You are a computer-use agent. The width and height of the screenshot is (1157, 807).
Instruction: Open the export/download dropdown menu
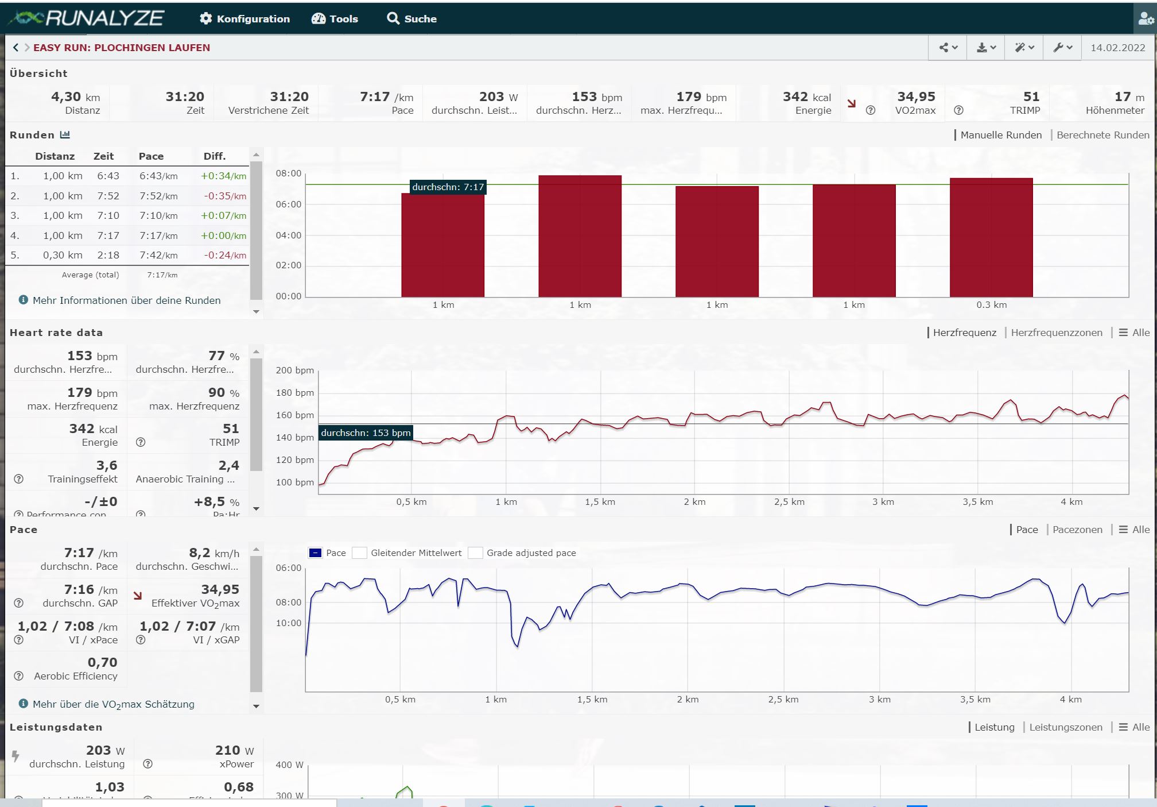(x=985, y=48)
